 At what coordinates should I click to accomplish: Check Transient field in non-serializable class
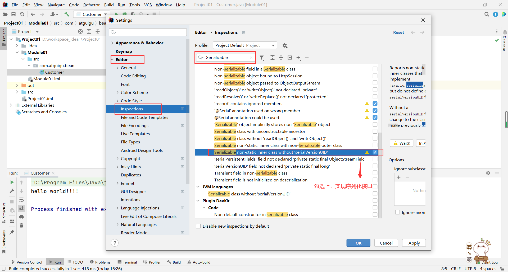point(375,173)
